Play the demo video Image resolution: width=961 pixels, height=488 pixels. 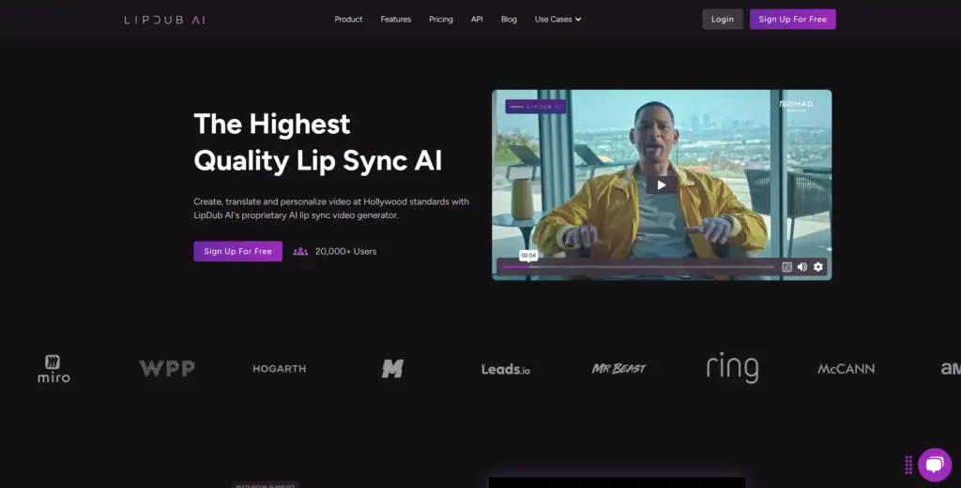tap(662, 185)
